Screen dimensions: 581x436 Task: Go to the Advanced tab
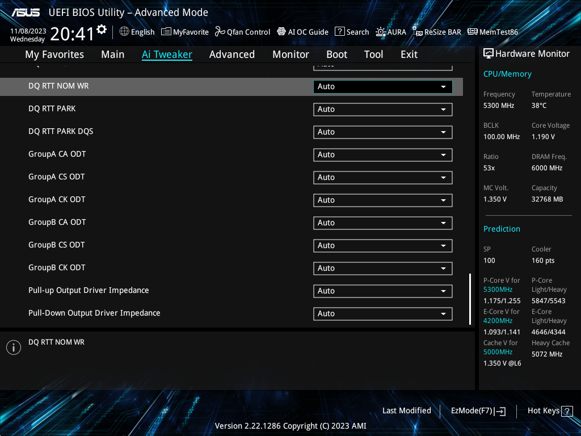[x=232, y=54]
